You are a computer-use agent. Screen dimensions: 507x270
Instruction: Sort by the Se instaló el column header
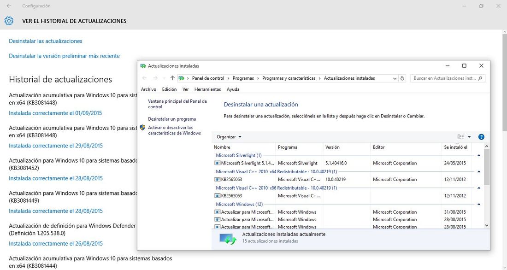click(457, 147)
